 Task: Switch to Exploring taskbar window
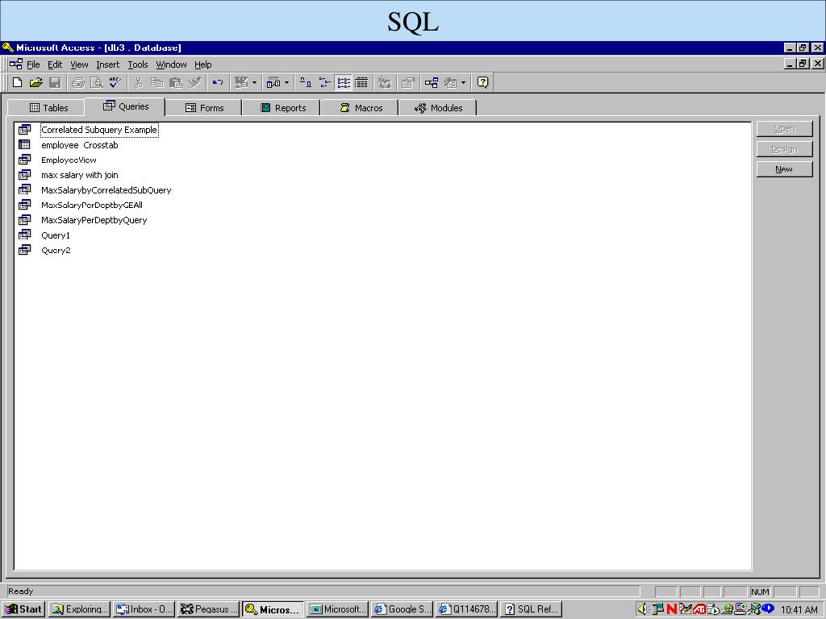click(80, 609)
